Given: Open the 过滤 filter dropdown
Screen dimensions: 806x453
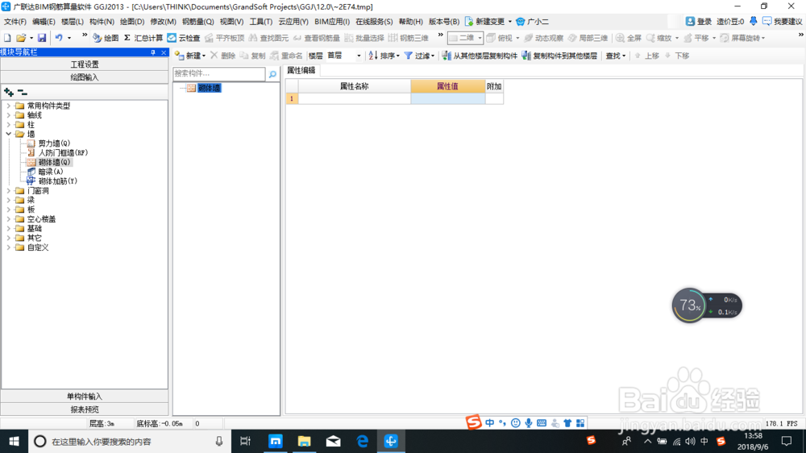Looking at the screenshot, I should click(419, 56).
